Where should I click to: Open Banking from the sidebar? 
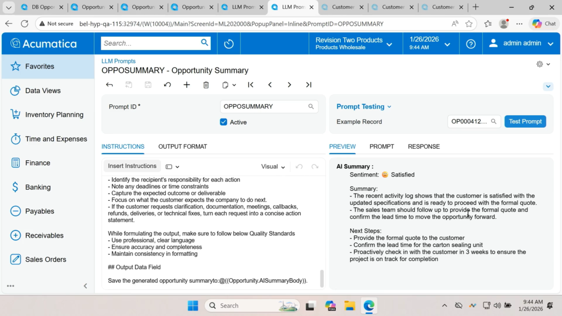pyautogui.click(x=38, y=187)
